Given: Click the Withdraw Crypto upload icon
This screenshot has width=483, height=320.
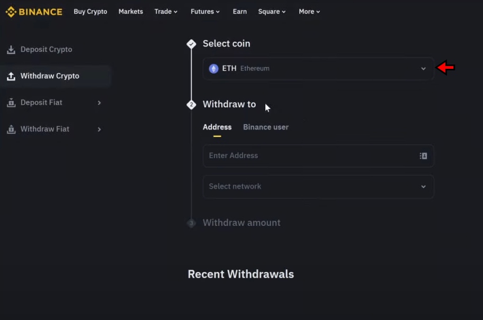Looking at the screenshot, I should point(11,76).
